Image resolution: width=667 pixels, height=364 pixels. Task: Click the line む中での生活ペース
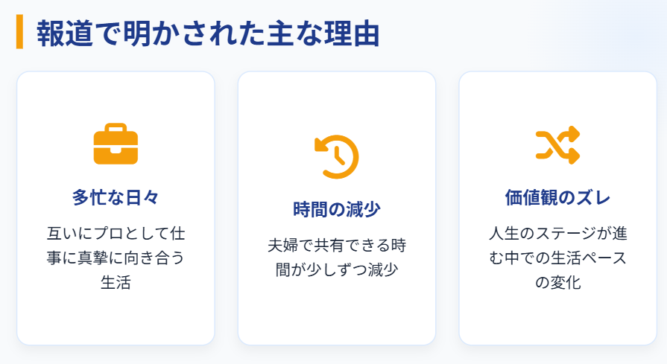(x=557, y=258)
